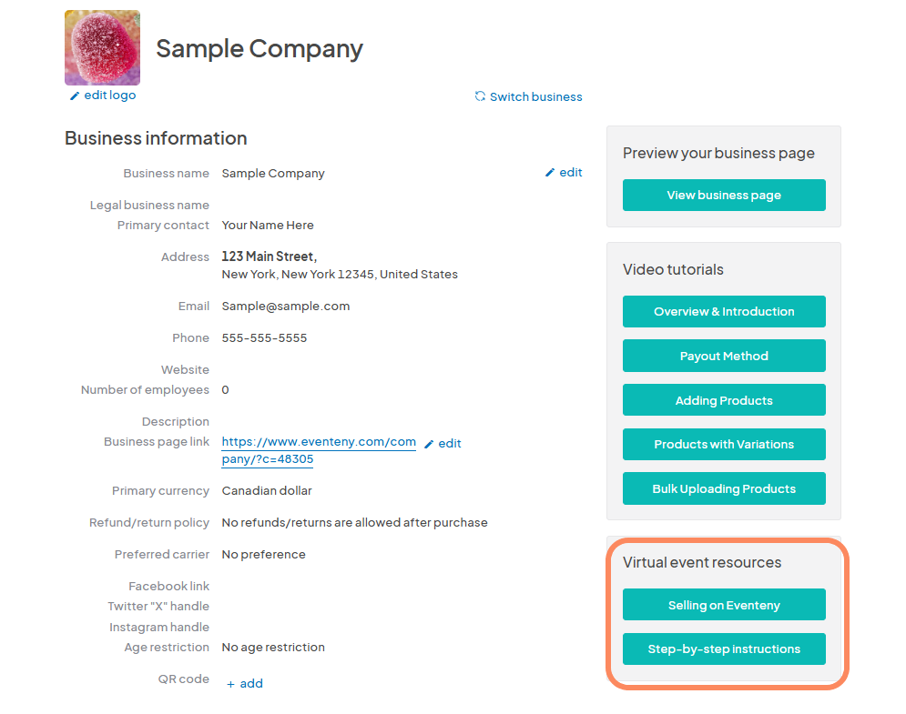
Task: Open the Step-by-step instructions resource
Action: [x=723, y=649]
